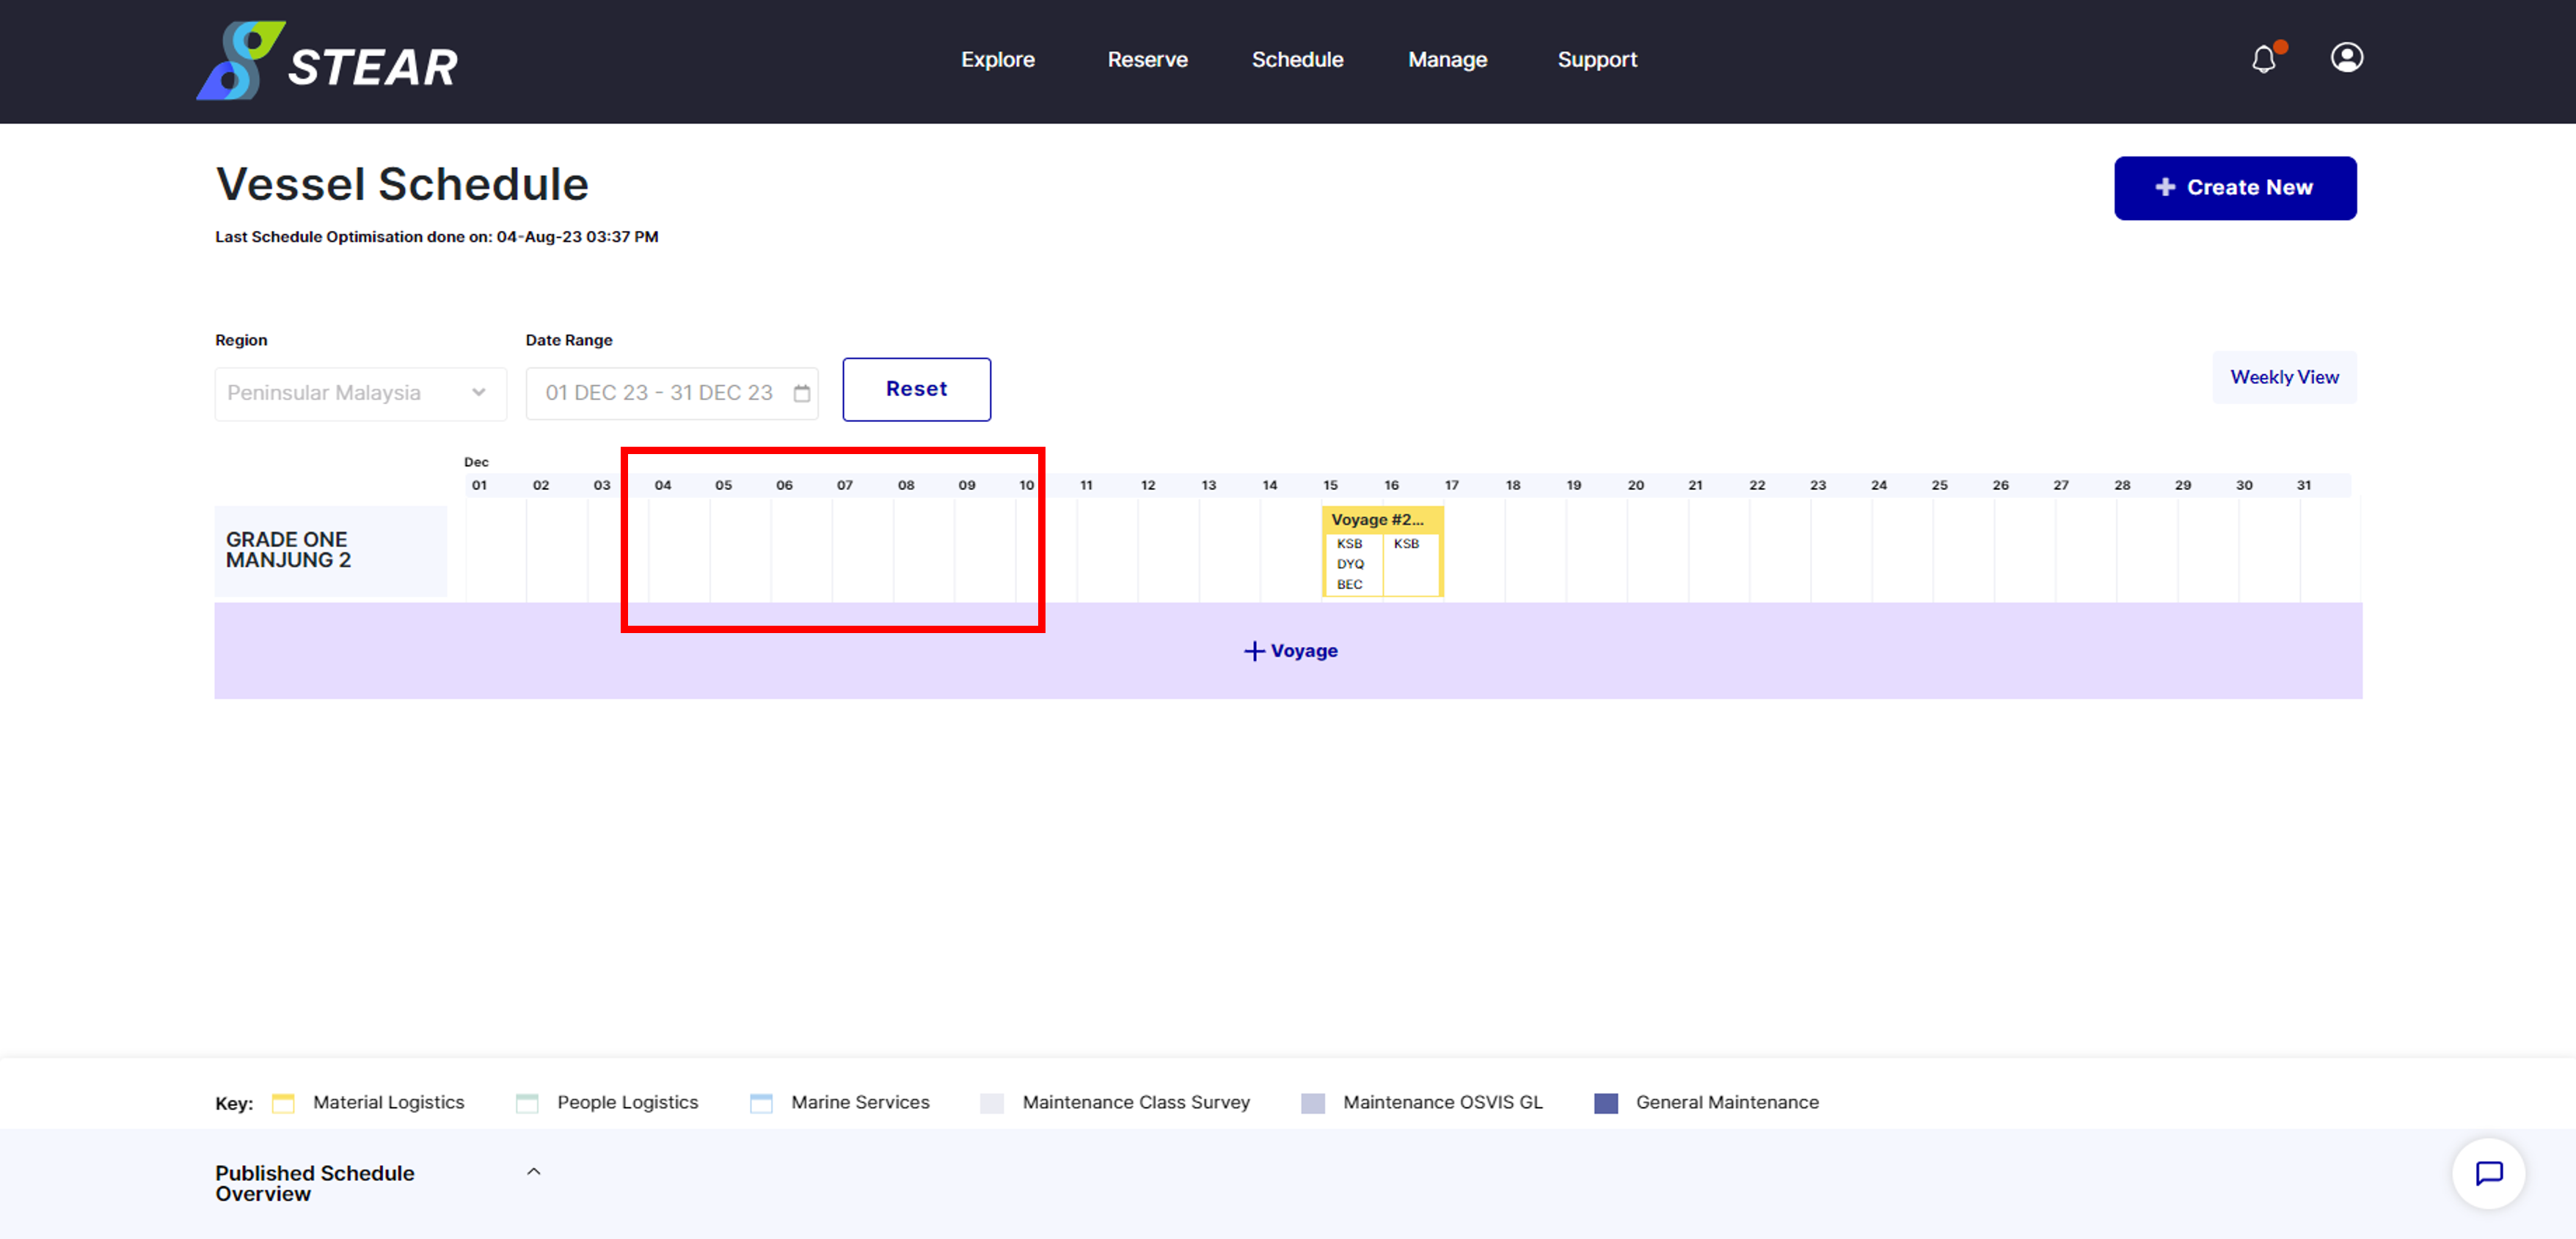Open the Reserve menu

coord(1147,59)
